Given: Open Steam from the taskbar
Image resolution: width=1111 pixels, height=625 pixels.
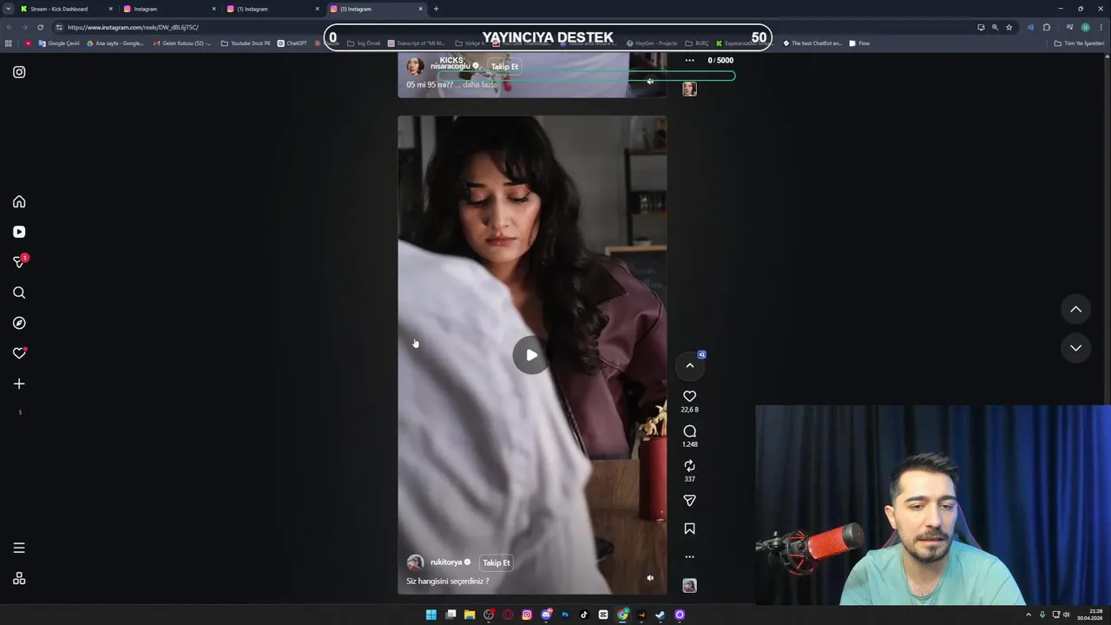Looking at the screenshot, I should [x=661, y=615].
